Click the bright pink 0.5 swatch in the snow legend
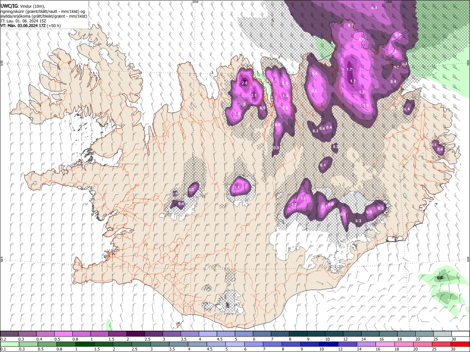Screen dimensions: 470x352 pos(63,334)
